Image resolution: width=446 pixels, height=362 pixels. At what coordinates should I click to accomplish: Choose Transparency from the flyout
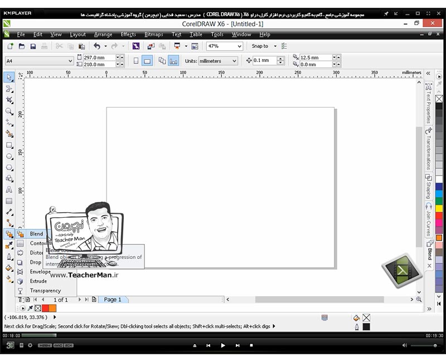click(46, 290)
